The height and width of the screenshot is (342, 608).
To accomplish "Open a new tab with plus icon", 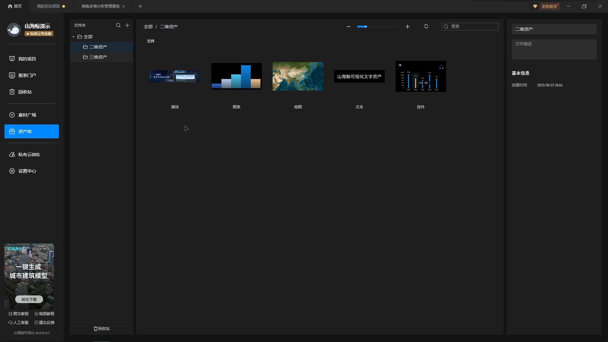I will pos(140,6).
